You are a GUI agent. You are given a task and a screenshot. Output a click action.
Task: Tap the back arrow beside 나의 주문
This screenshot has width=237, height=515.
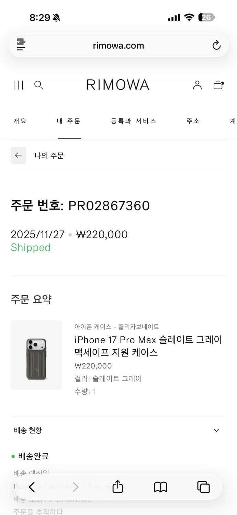[18, 155]
